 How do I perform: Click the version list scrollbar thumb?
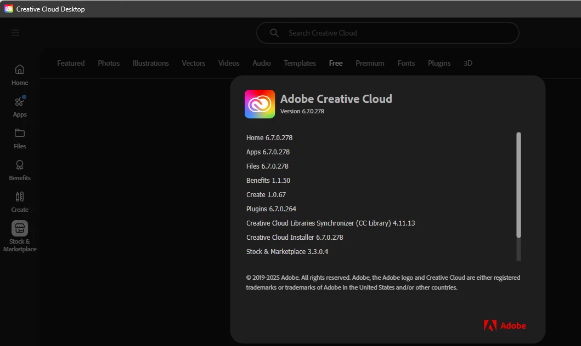point(519,185)
